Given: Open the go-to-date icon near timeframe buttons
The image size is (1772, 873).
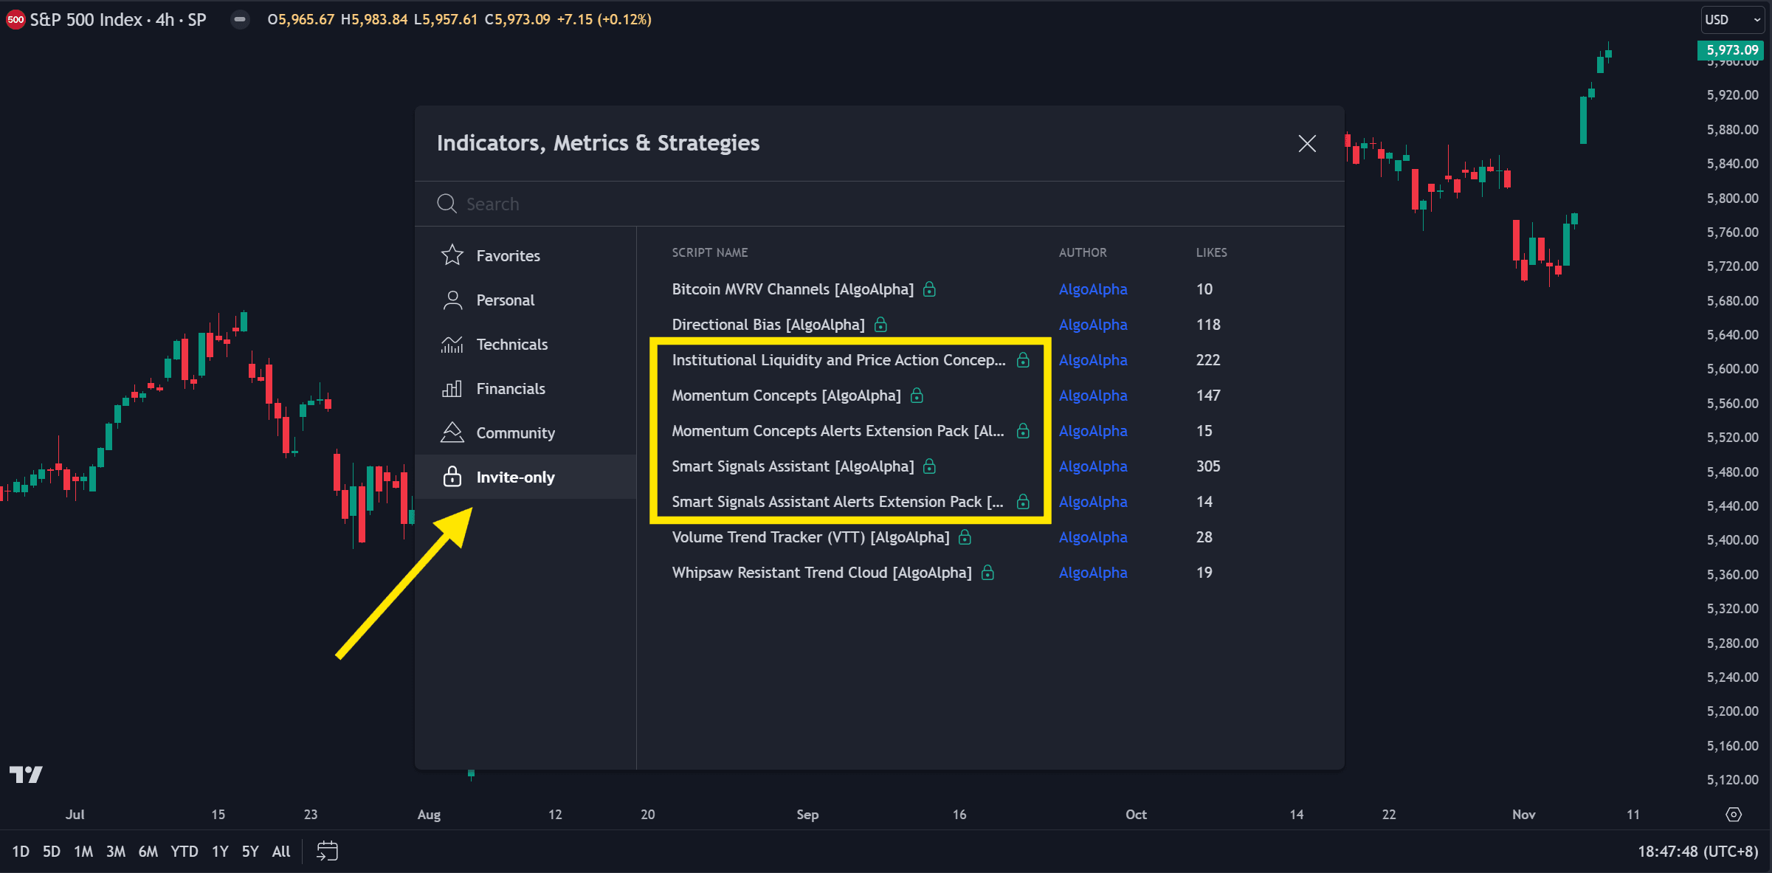Looking at the screenshot, I should (327, 850).
